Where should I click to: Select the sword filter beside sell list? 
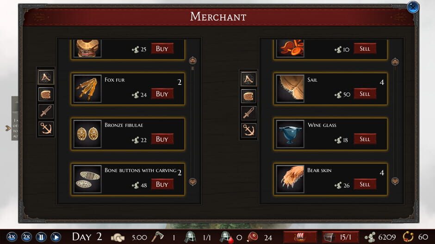[249, 113]
